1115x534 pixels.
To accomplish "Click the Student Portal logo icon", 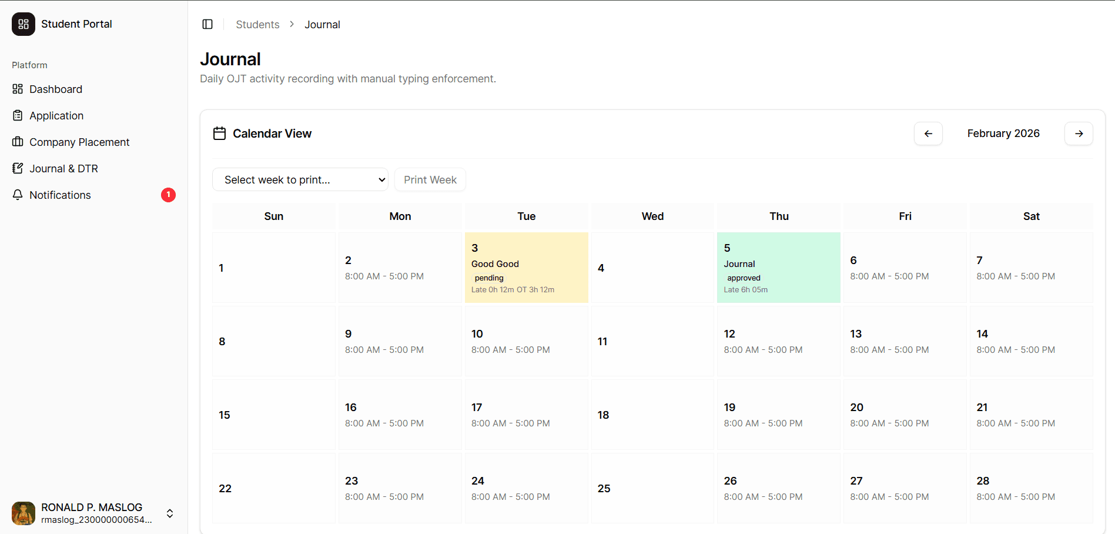I will [x=24, y=24].
